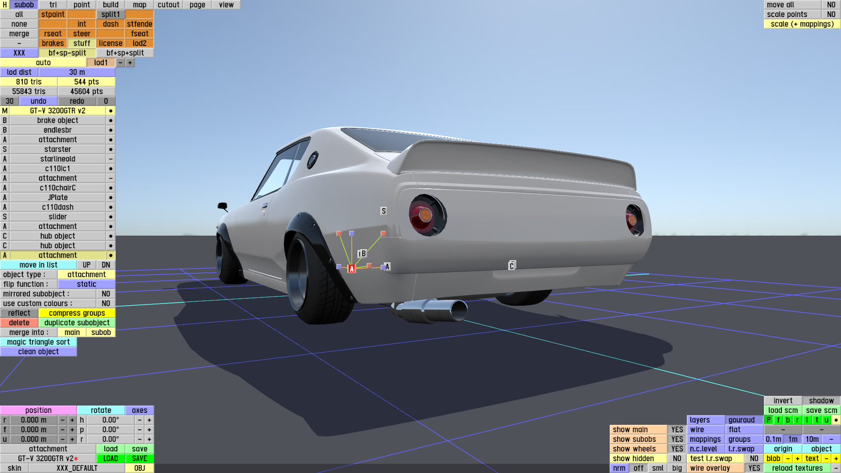
Task: Select the green 'b' back view button
Action: pos(788,420)
